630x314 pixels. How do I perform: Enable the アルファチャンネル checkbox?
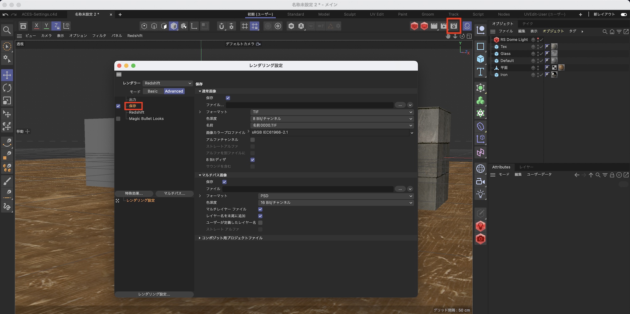[252, 140]
